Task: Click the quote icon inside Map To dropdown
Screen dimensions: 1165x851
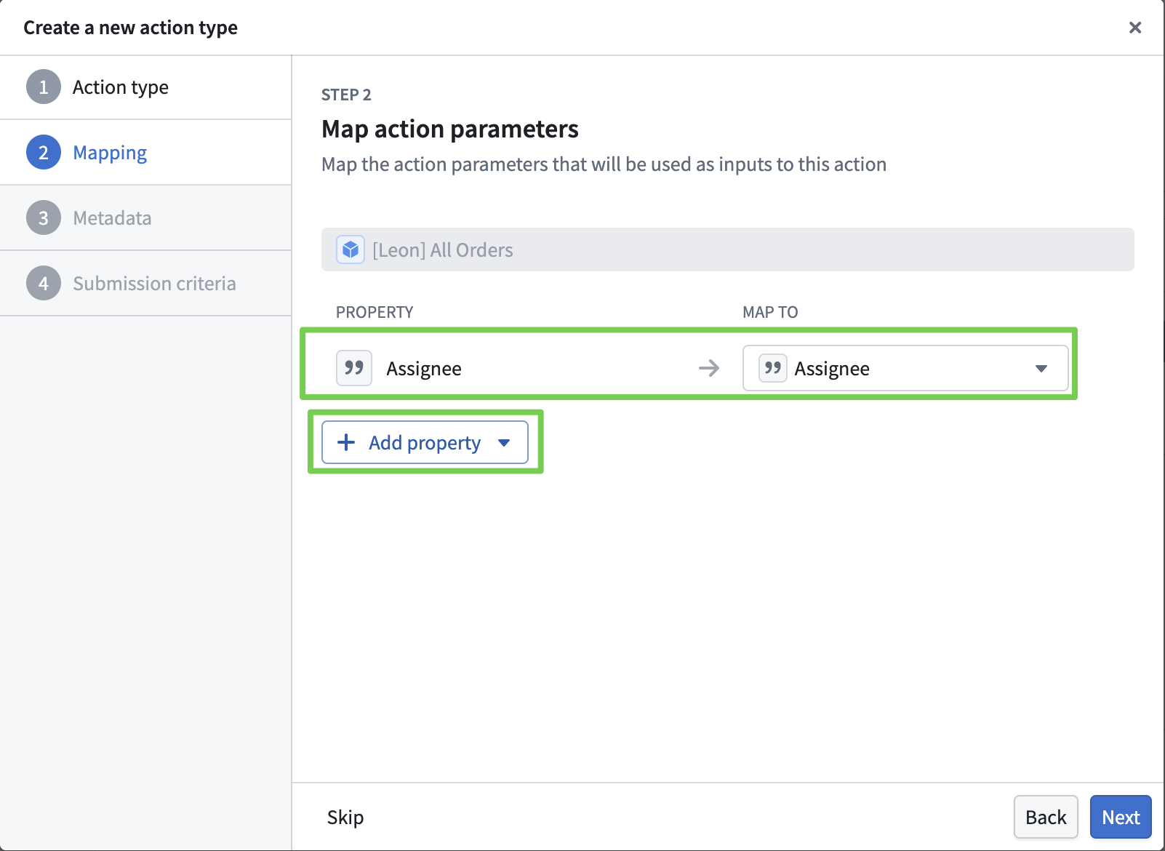Action: (772, 368)
